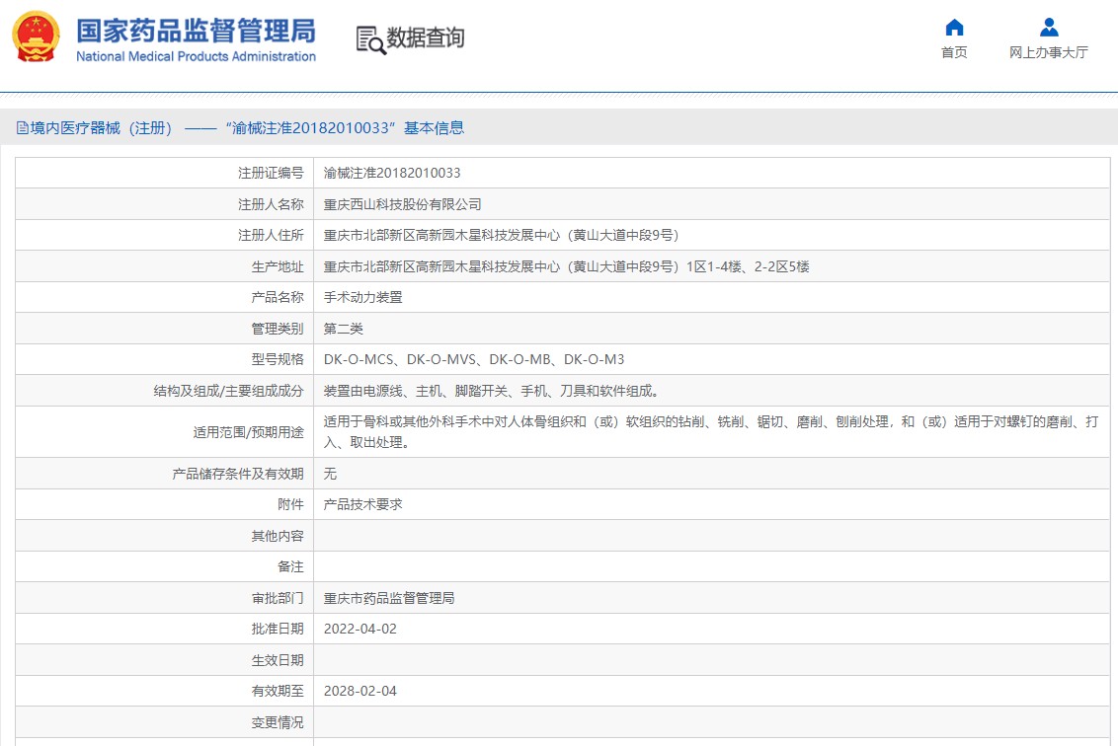The image size is (1118, 746).
Task: Click the 管理类别 label cell
Action: pyautogui.click(x=165, y=329)
